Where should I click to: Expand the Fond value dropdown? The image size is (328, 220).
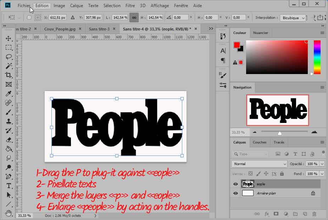pos(322,174)
